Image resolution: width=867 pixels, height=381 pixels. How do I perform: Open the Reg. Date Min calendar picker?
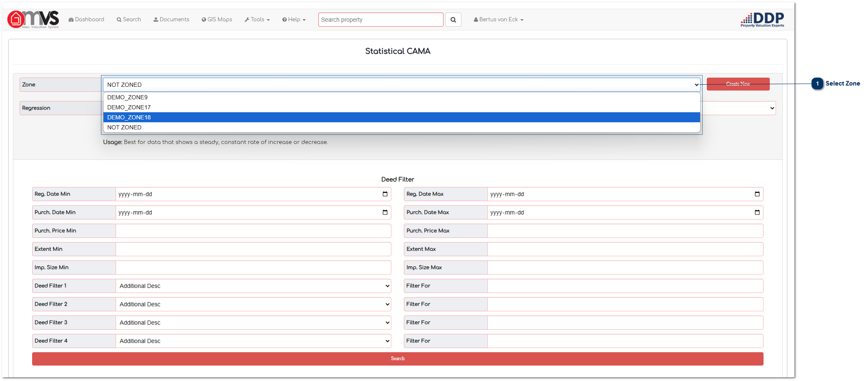[x=385, y=194]
